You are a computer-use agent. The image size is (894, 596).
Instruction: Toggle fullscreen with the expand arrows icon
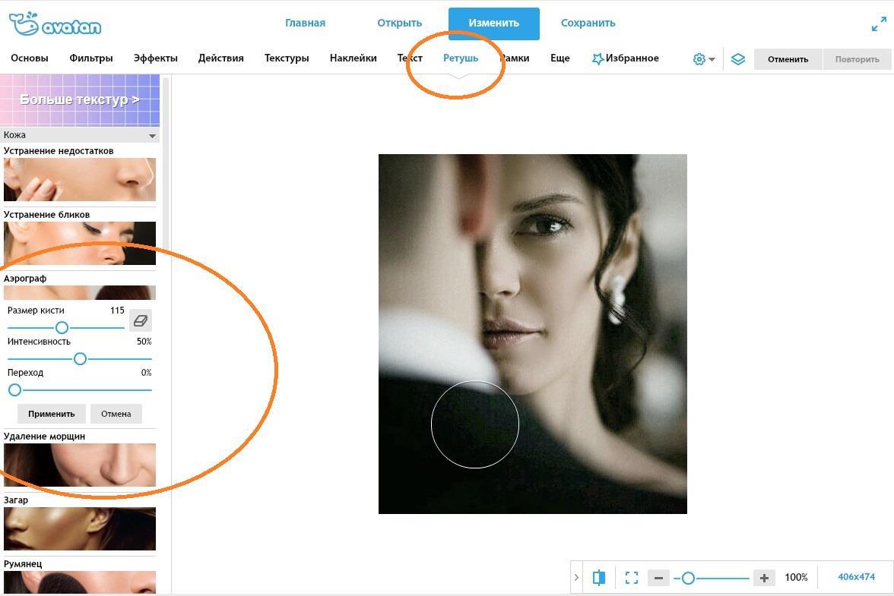tap(879, 24)
